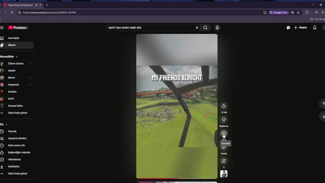The image size is (325, 183).
Task: Click the install/cast icon in address bar
Action: (265, 12)
